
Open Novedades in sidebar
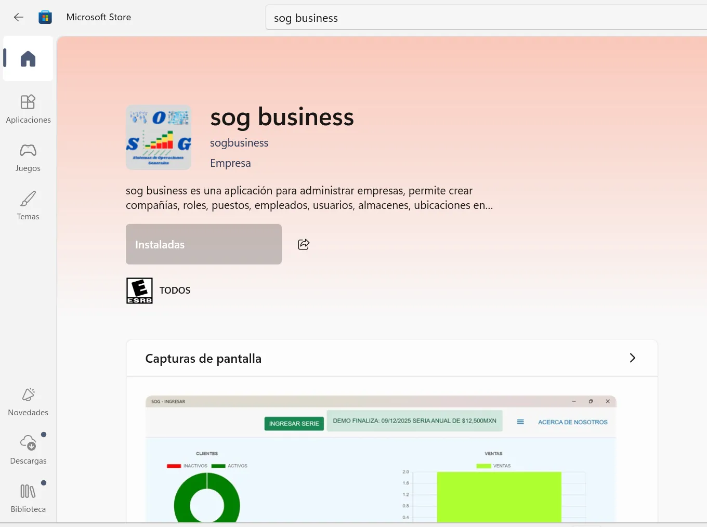(x=28, y=402)
